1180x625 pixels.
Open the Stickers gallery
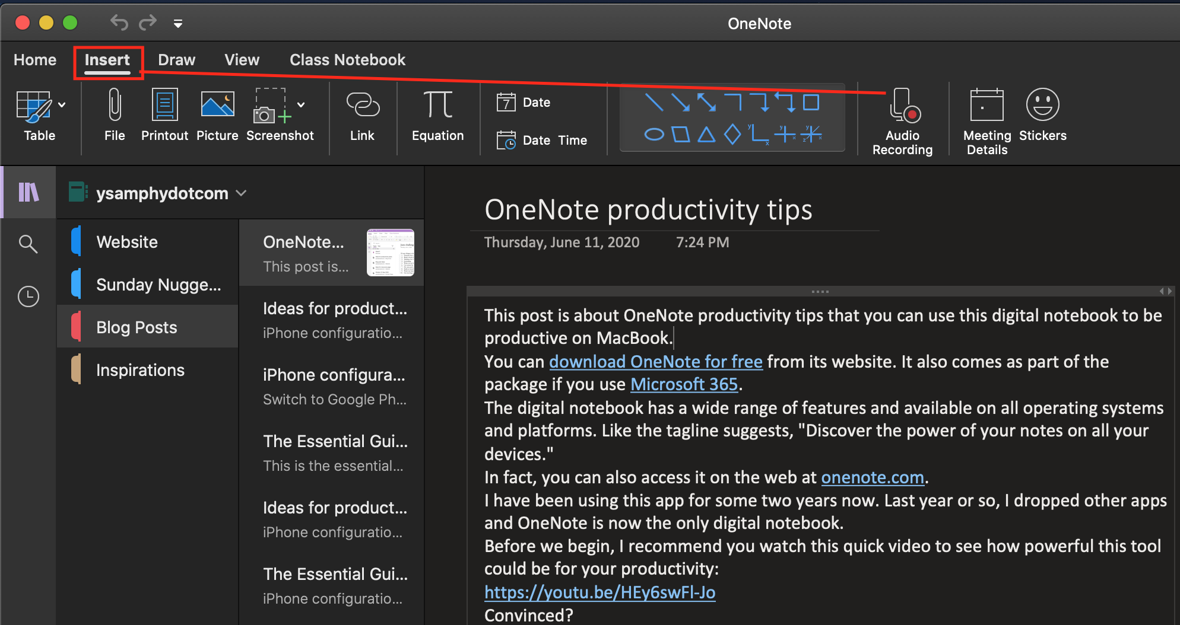[x=1043, y=115]
